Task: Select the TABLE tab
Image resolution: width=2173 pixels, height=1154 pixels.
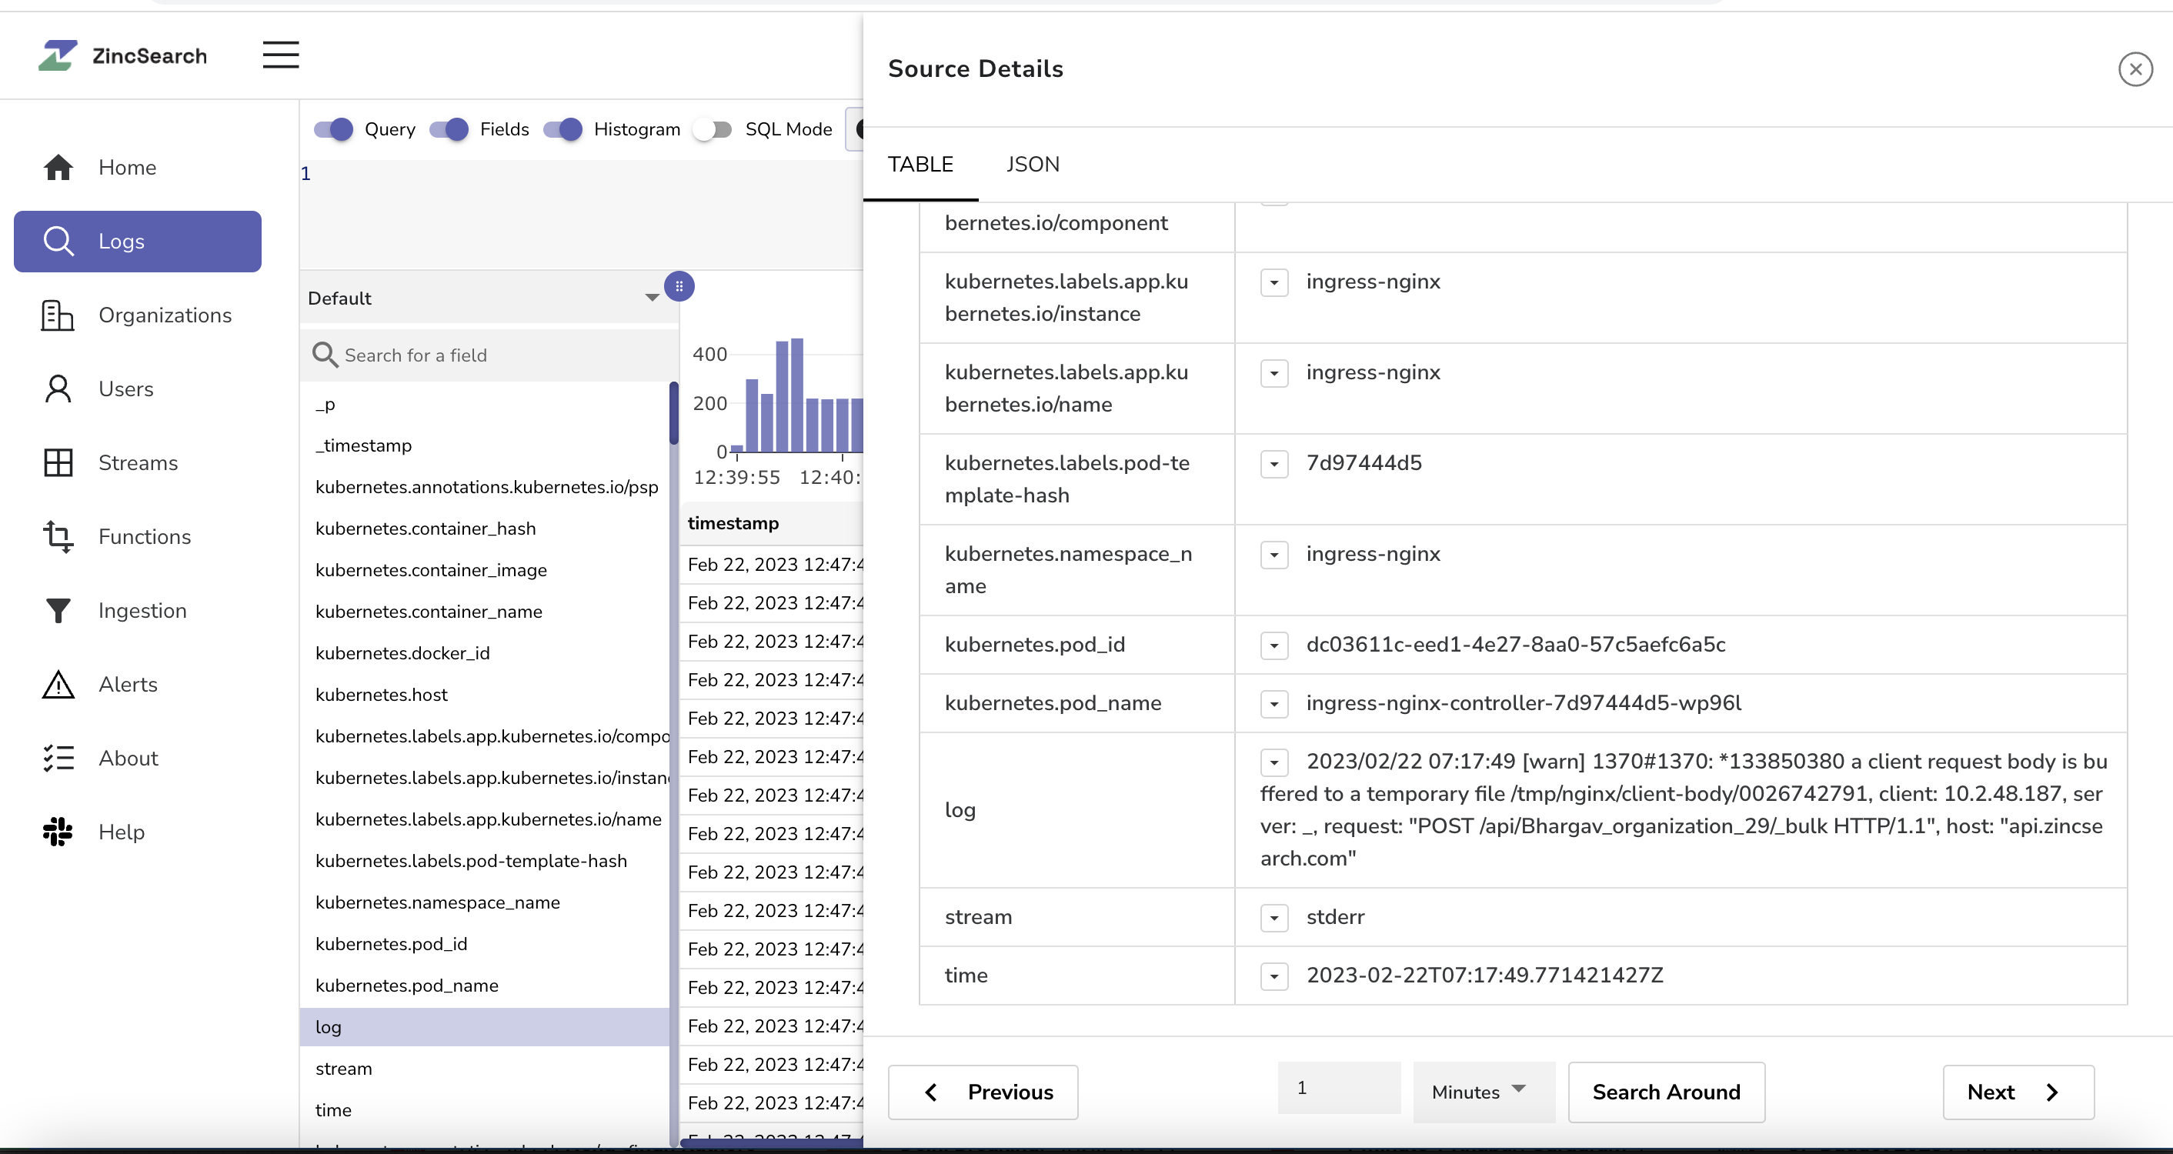Action: (x=920, y=165)
